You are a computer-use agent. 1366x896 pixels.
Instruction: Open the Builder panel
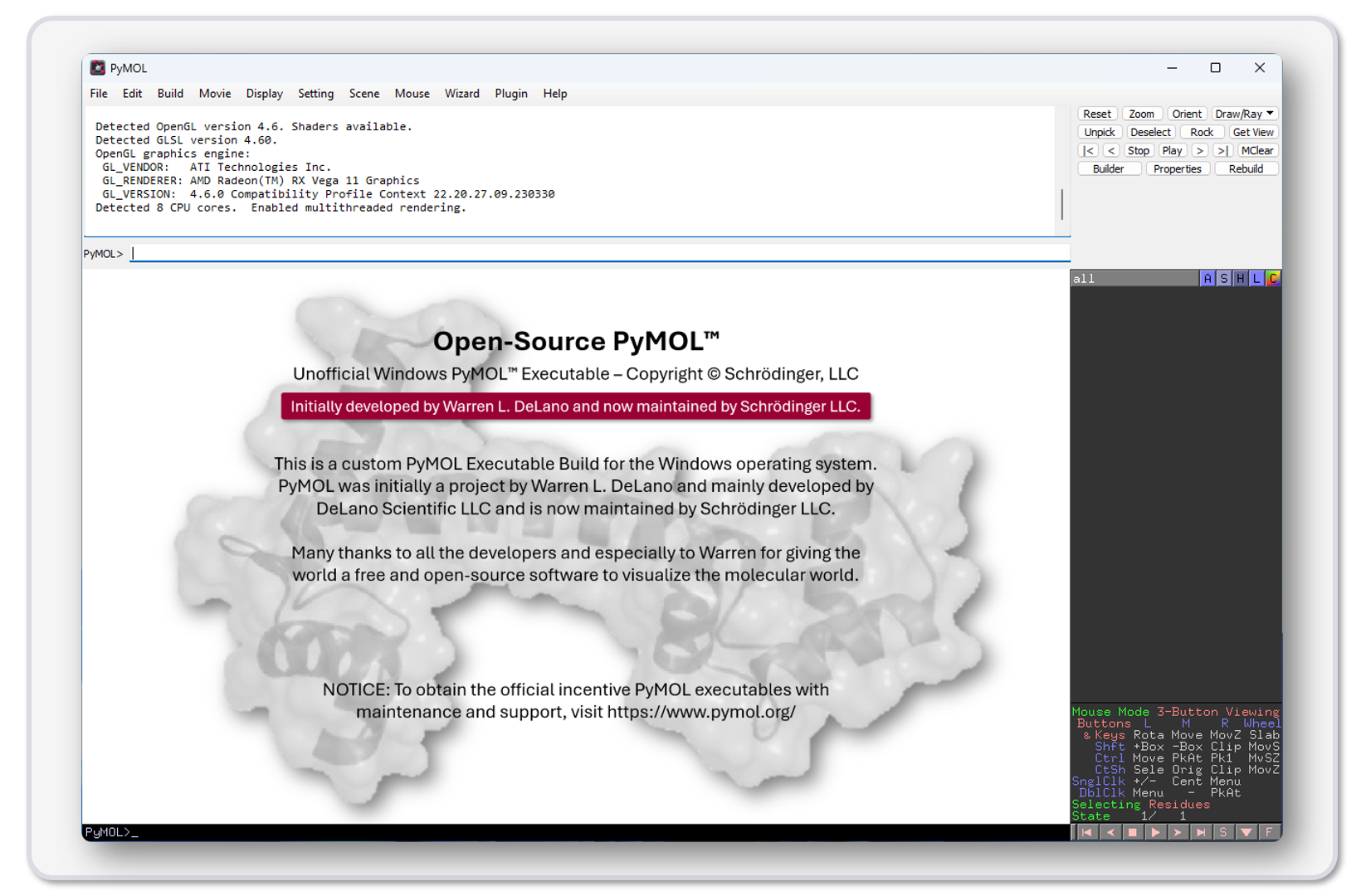pyautogui.click(x=1109, y=168)
